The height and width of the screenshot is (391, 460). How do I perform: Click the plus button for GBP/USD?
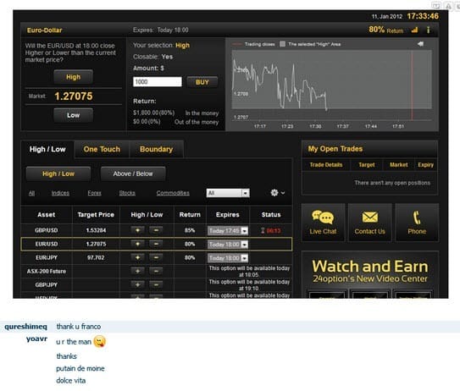(x=137, y=230)
